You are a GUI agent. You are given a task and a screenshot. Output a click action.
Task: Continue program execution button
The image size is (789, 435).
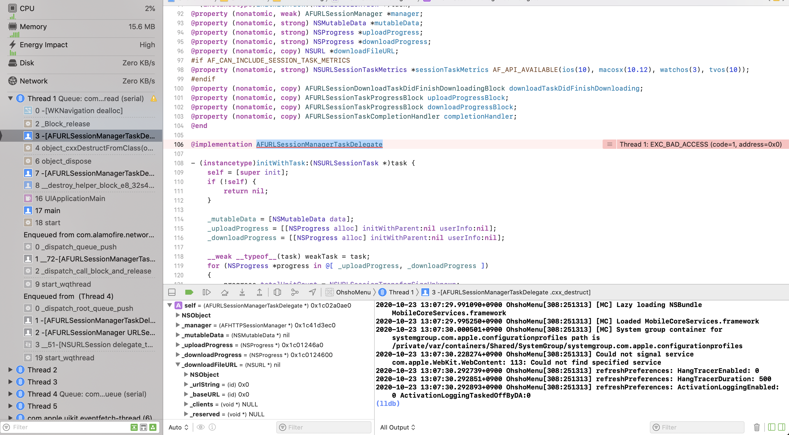point(207,292)
